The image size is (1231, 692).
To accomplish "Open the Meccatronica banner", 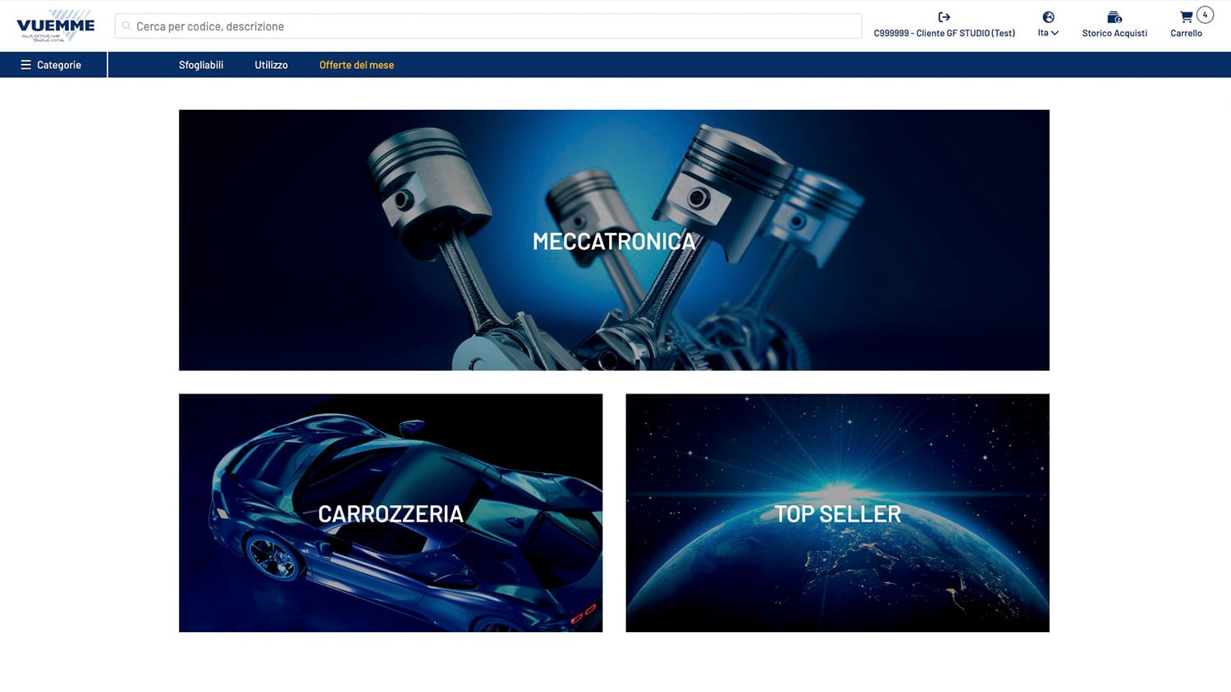I will pyautogui.click(x=614, y=240).
